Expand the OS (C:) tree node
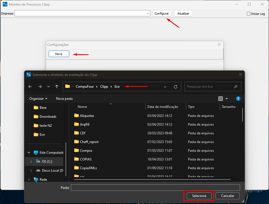Viewport: 269px width, 204px height. (31, 162)
